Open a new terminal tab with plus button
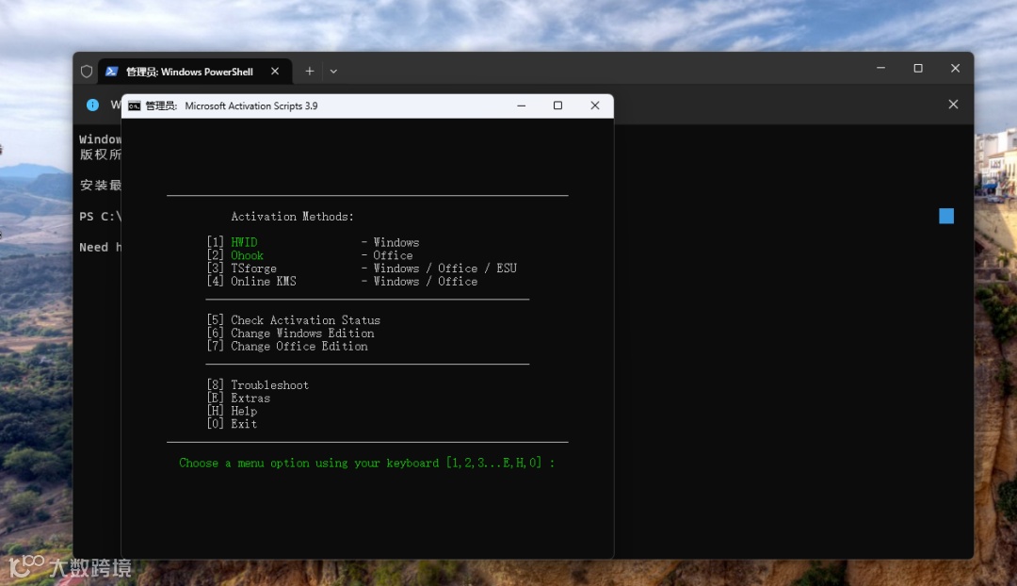 click(x=310, y=72)
